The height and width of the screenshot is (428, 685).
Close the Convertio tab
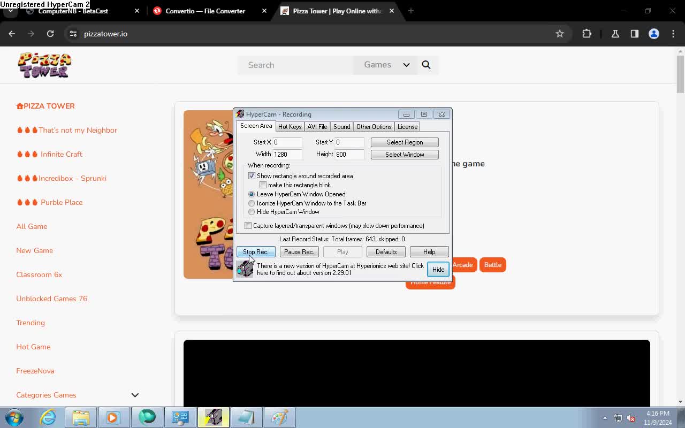[x=264, y=11]
